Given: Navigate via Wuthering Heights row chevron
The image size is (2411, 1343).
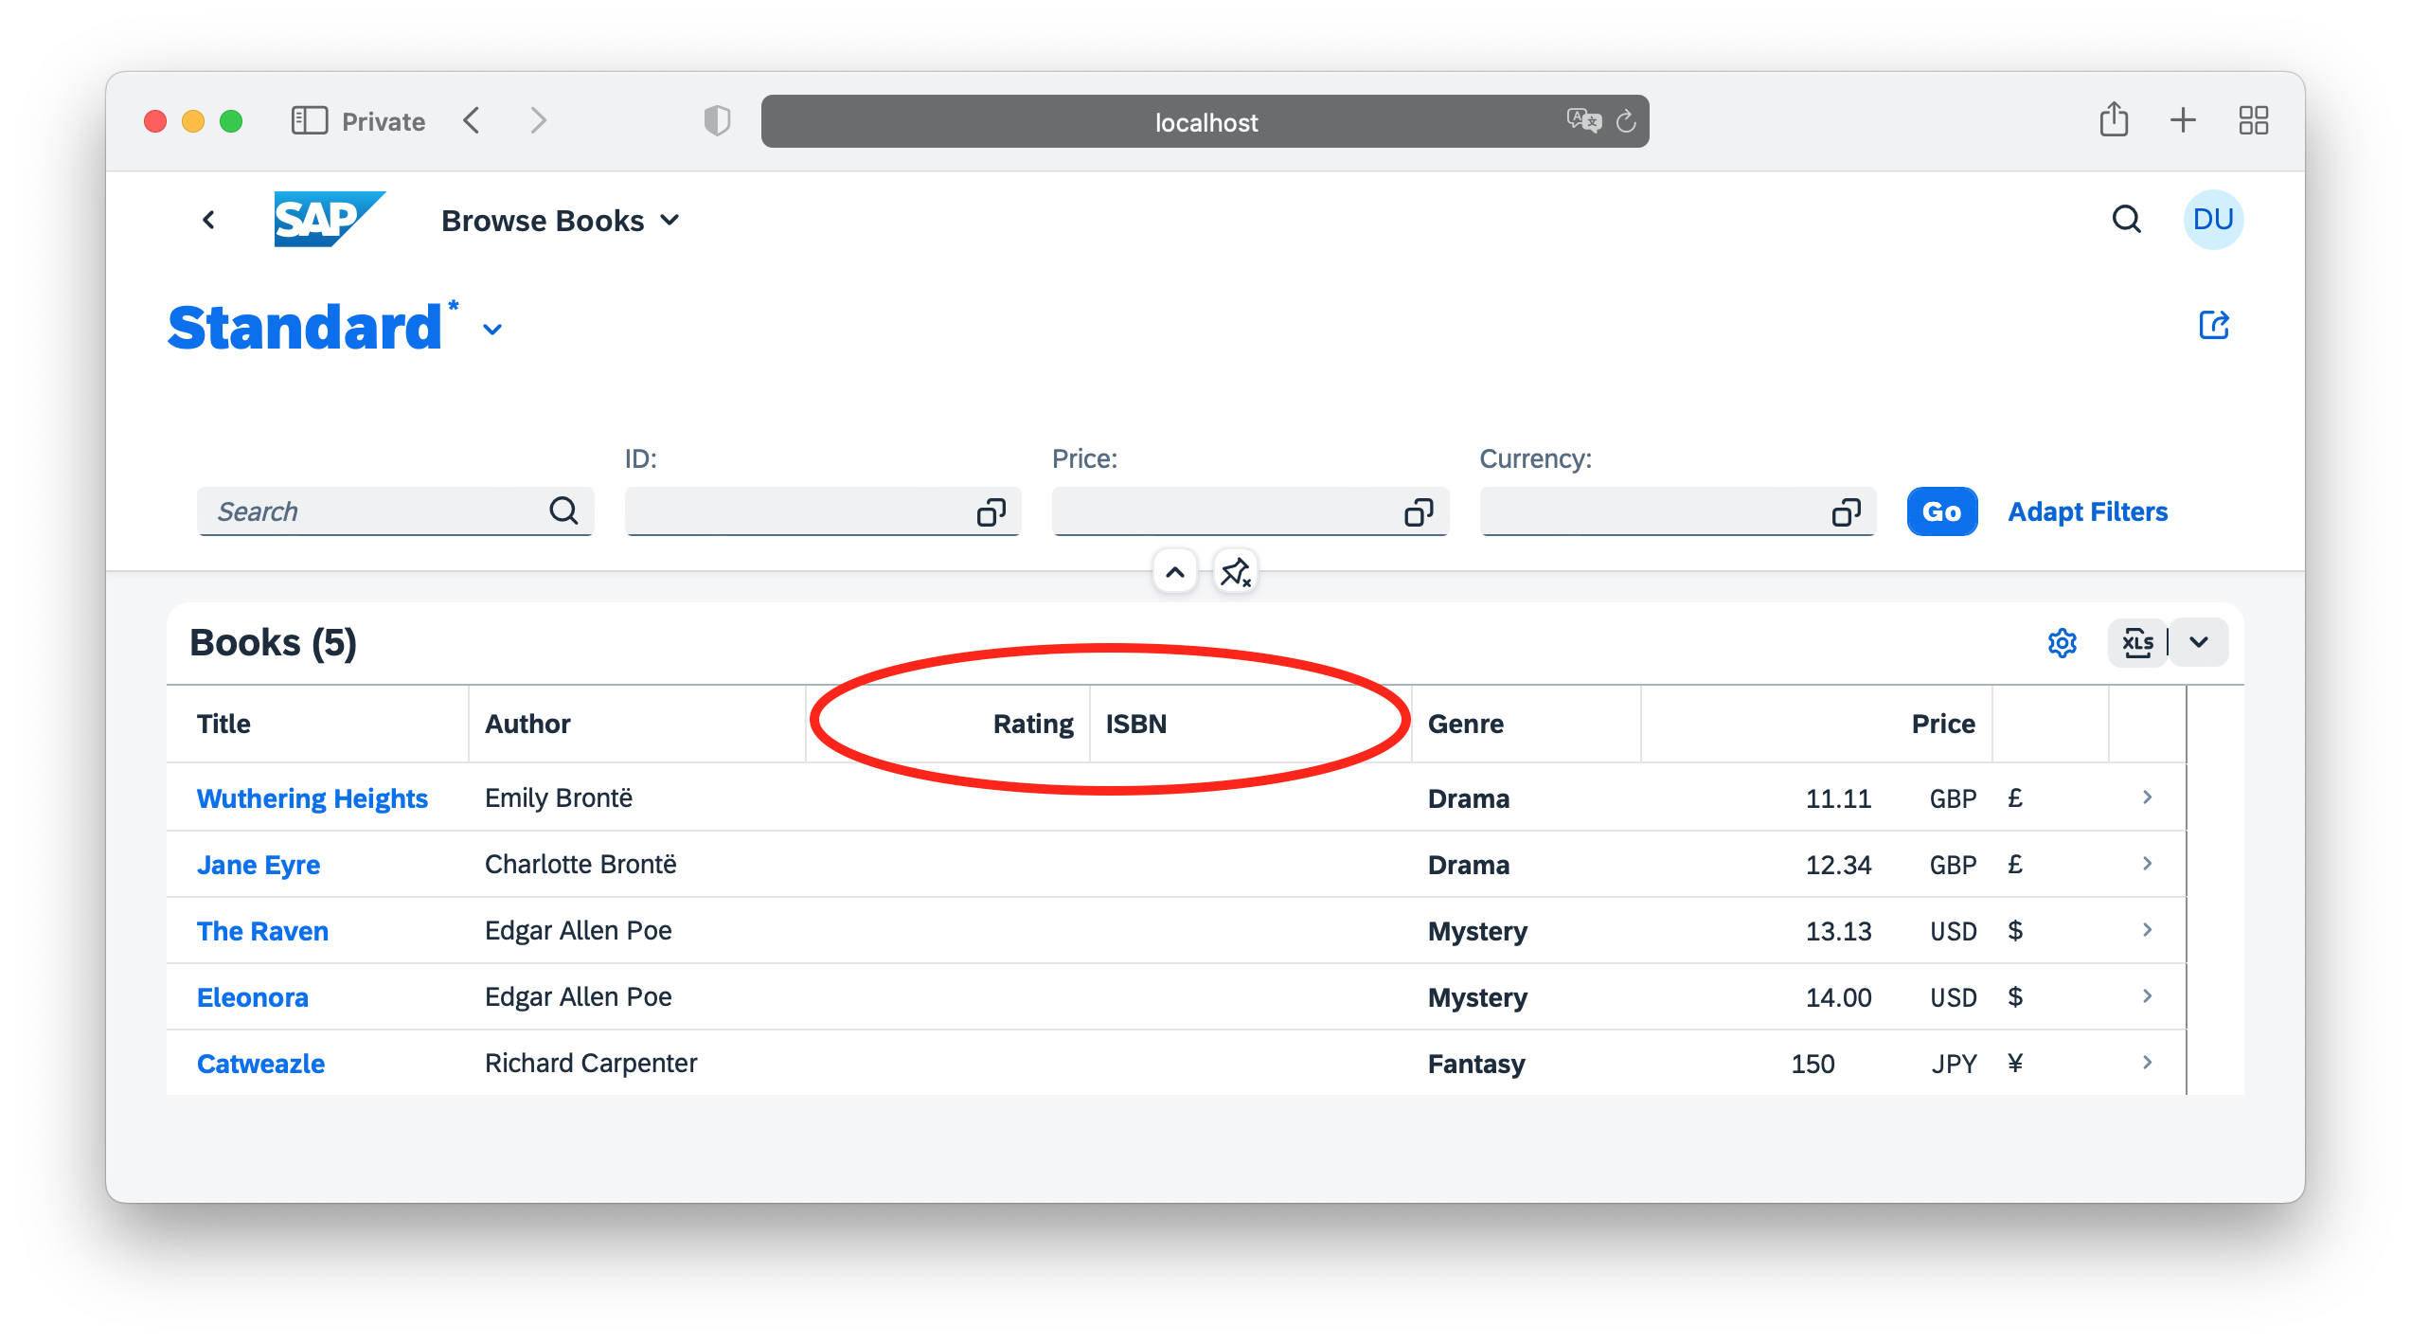Looking at the screenshot, I should point(2147,797).
